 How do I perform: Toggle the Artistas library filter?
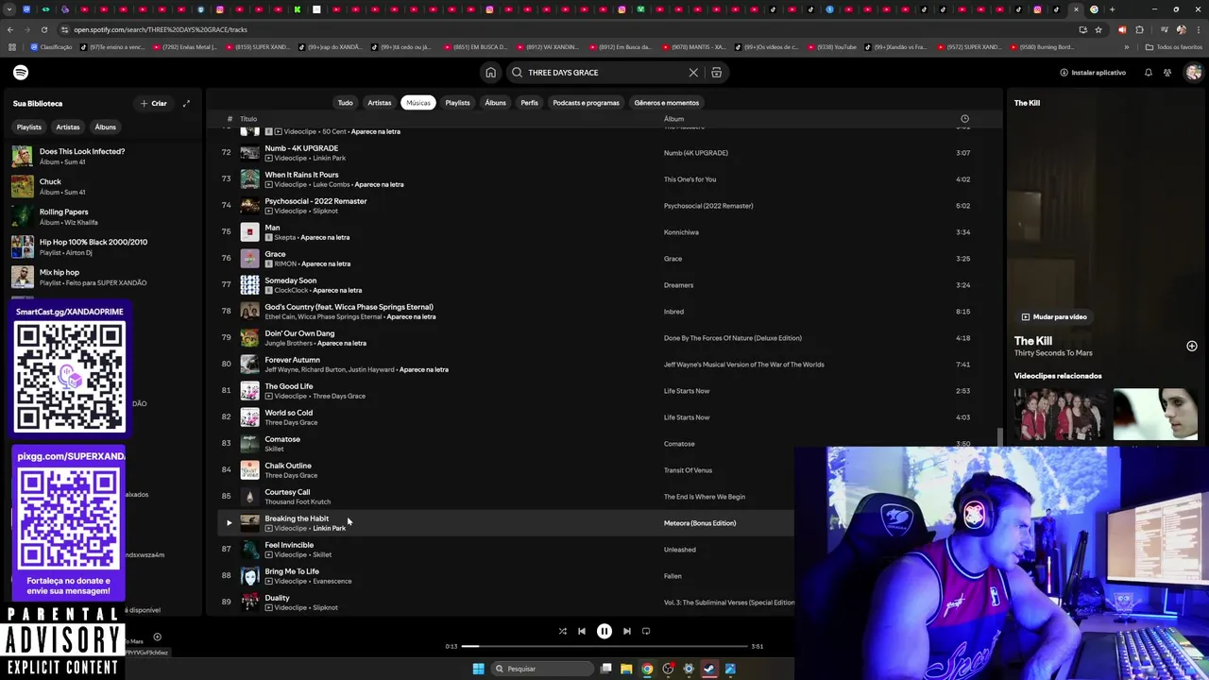pos(68,127)
